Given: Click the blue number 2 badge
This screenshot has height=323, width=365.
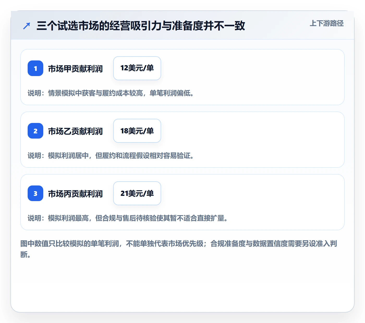Looking at the screenshot, I should tap(35, 131).
